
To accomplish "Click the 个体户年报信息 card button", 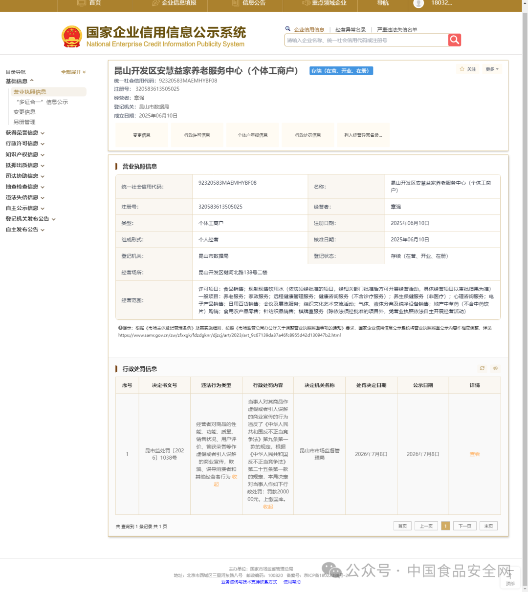I will [x=253, y=135].
